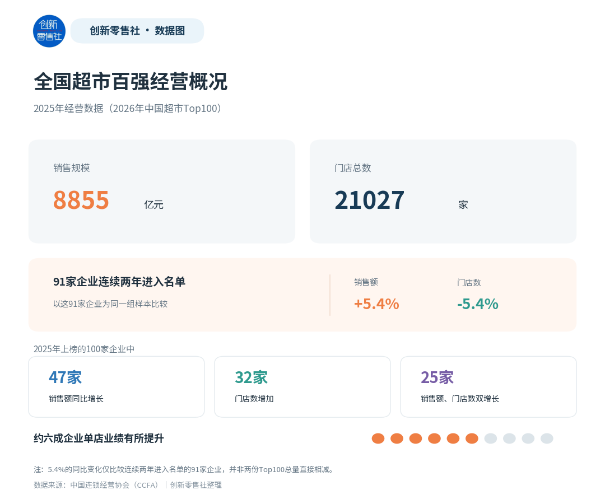The width and height of the screenshot is (605, 504).
Task: Click the 创新零售社 round blue logo
Action: point(49,31)
